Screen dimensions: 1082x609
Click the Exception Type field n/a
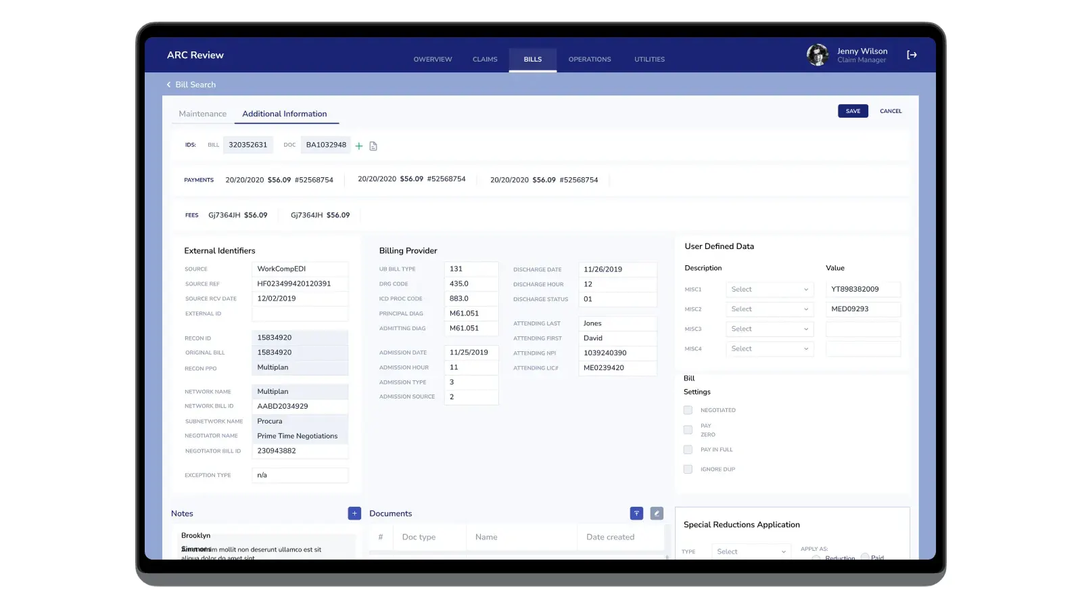(x=300, y=475)
